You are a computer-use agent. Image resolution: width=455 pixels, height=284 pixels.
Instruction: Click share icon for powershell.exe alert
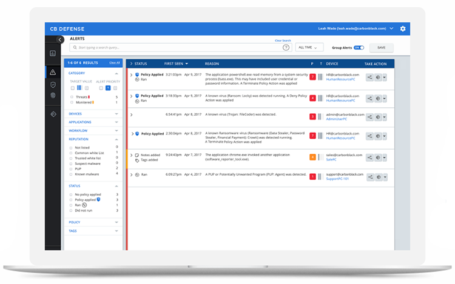[x=369, y=78]
